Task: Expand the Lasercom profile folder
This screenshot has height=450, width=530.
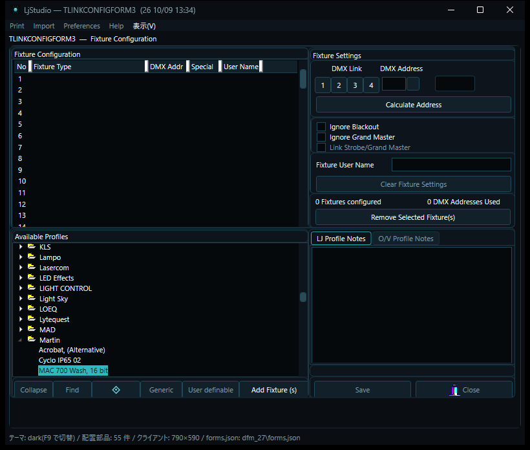Action: coord(21,268)
